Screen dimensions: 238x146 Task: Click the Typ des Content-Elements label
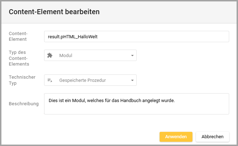coord(19,58)
